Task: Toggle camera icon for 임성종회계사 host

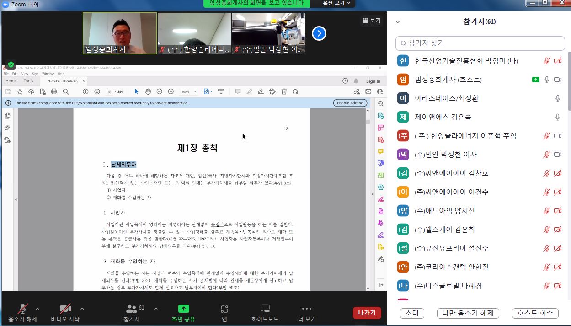Action: coord(557,80)
